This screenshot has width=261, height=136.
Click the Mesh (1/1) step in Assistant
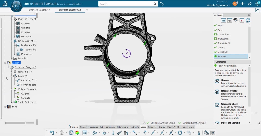point(221,52)
